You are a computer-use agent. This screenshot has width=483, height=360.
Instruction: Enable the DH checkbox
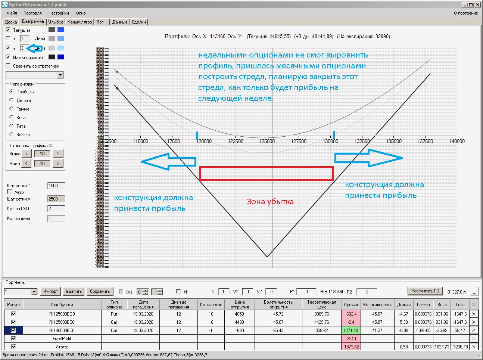(x=121, y=292)
